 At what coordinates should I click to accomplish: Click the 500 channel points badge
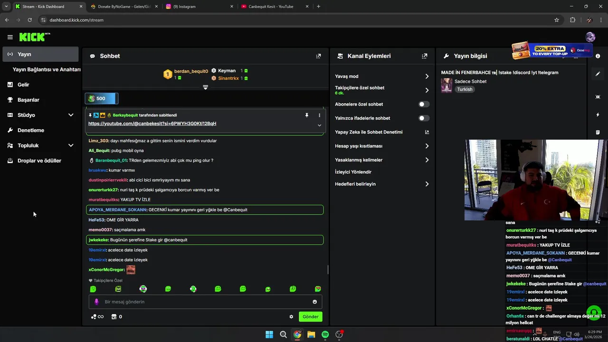101,98
